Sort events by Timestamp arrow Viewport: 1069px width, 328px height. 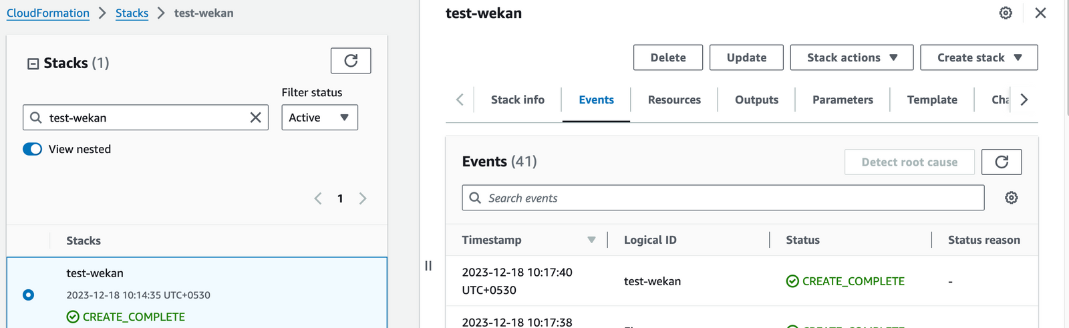coord(591,240)
